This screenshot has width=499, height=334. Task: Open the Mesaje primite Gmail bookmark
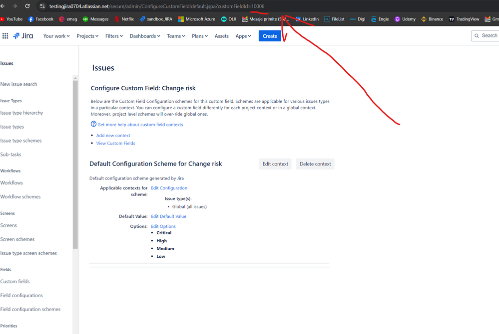[x=265, y=19]
